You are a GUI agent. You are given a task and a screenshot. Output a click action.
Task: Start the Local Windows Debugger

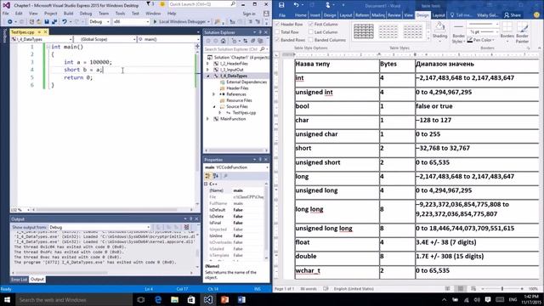tap(181, 21)
